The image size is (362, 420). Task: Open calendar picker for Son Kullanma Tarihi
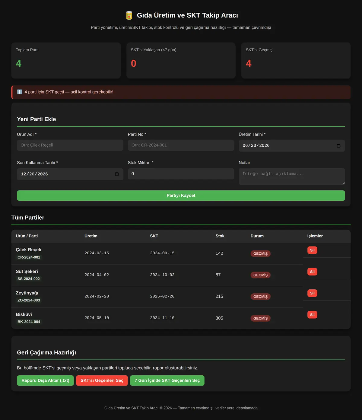(x=117, y=174)
